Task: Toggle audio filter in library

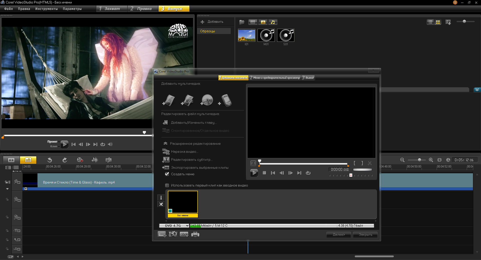Action: (273, 22)
